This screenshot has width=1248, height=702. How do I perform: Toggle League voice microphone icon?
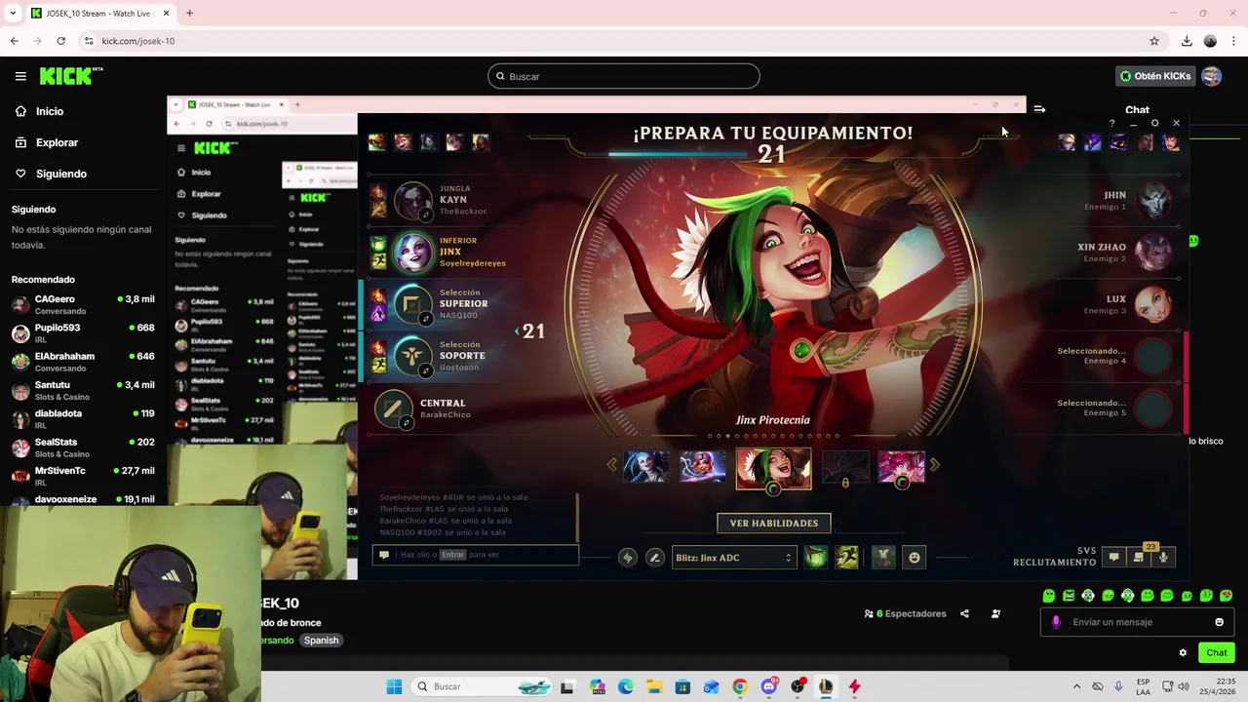(1163, 558)
